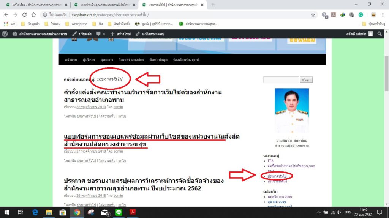The width and height of the screenshot is (389, 218).
Task: Click the site info not-secure icon
Action: [x=45, y=15]
